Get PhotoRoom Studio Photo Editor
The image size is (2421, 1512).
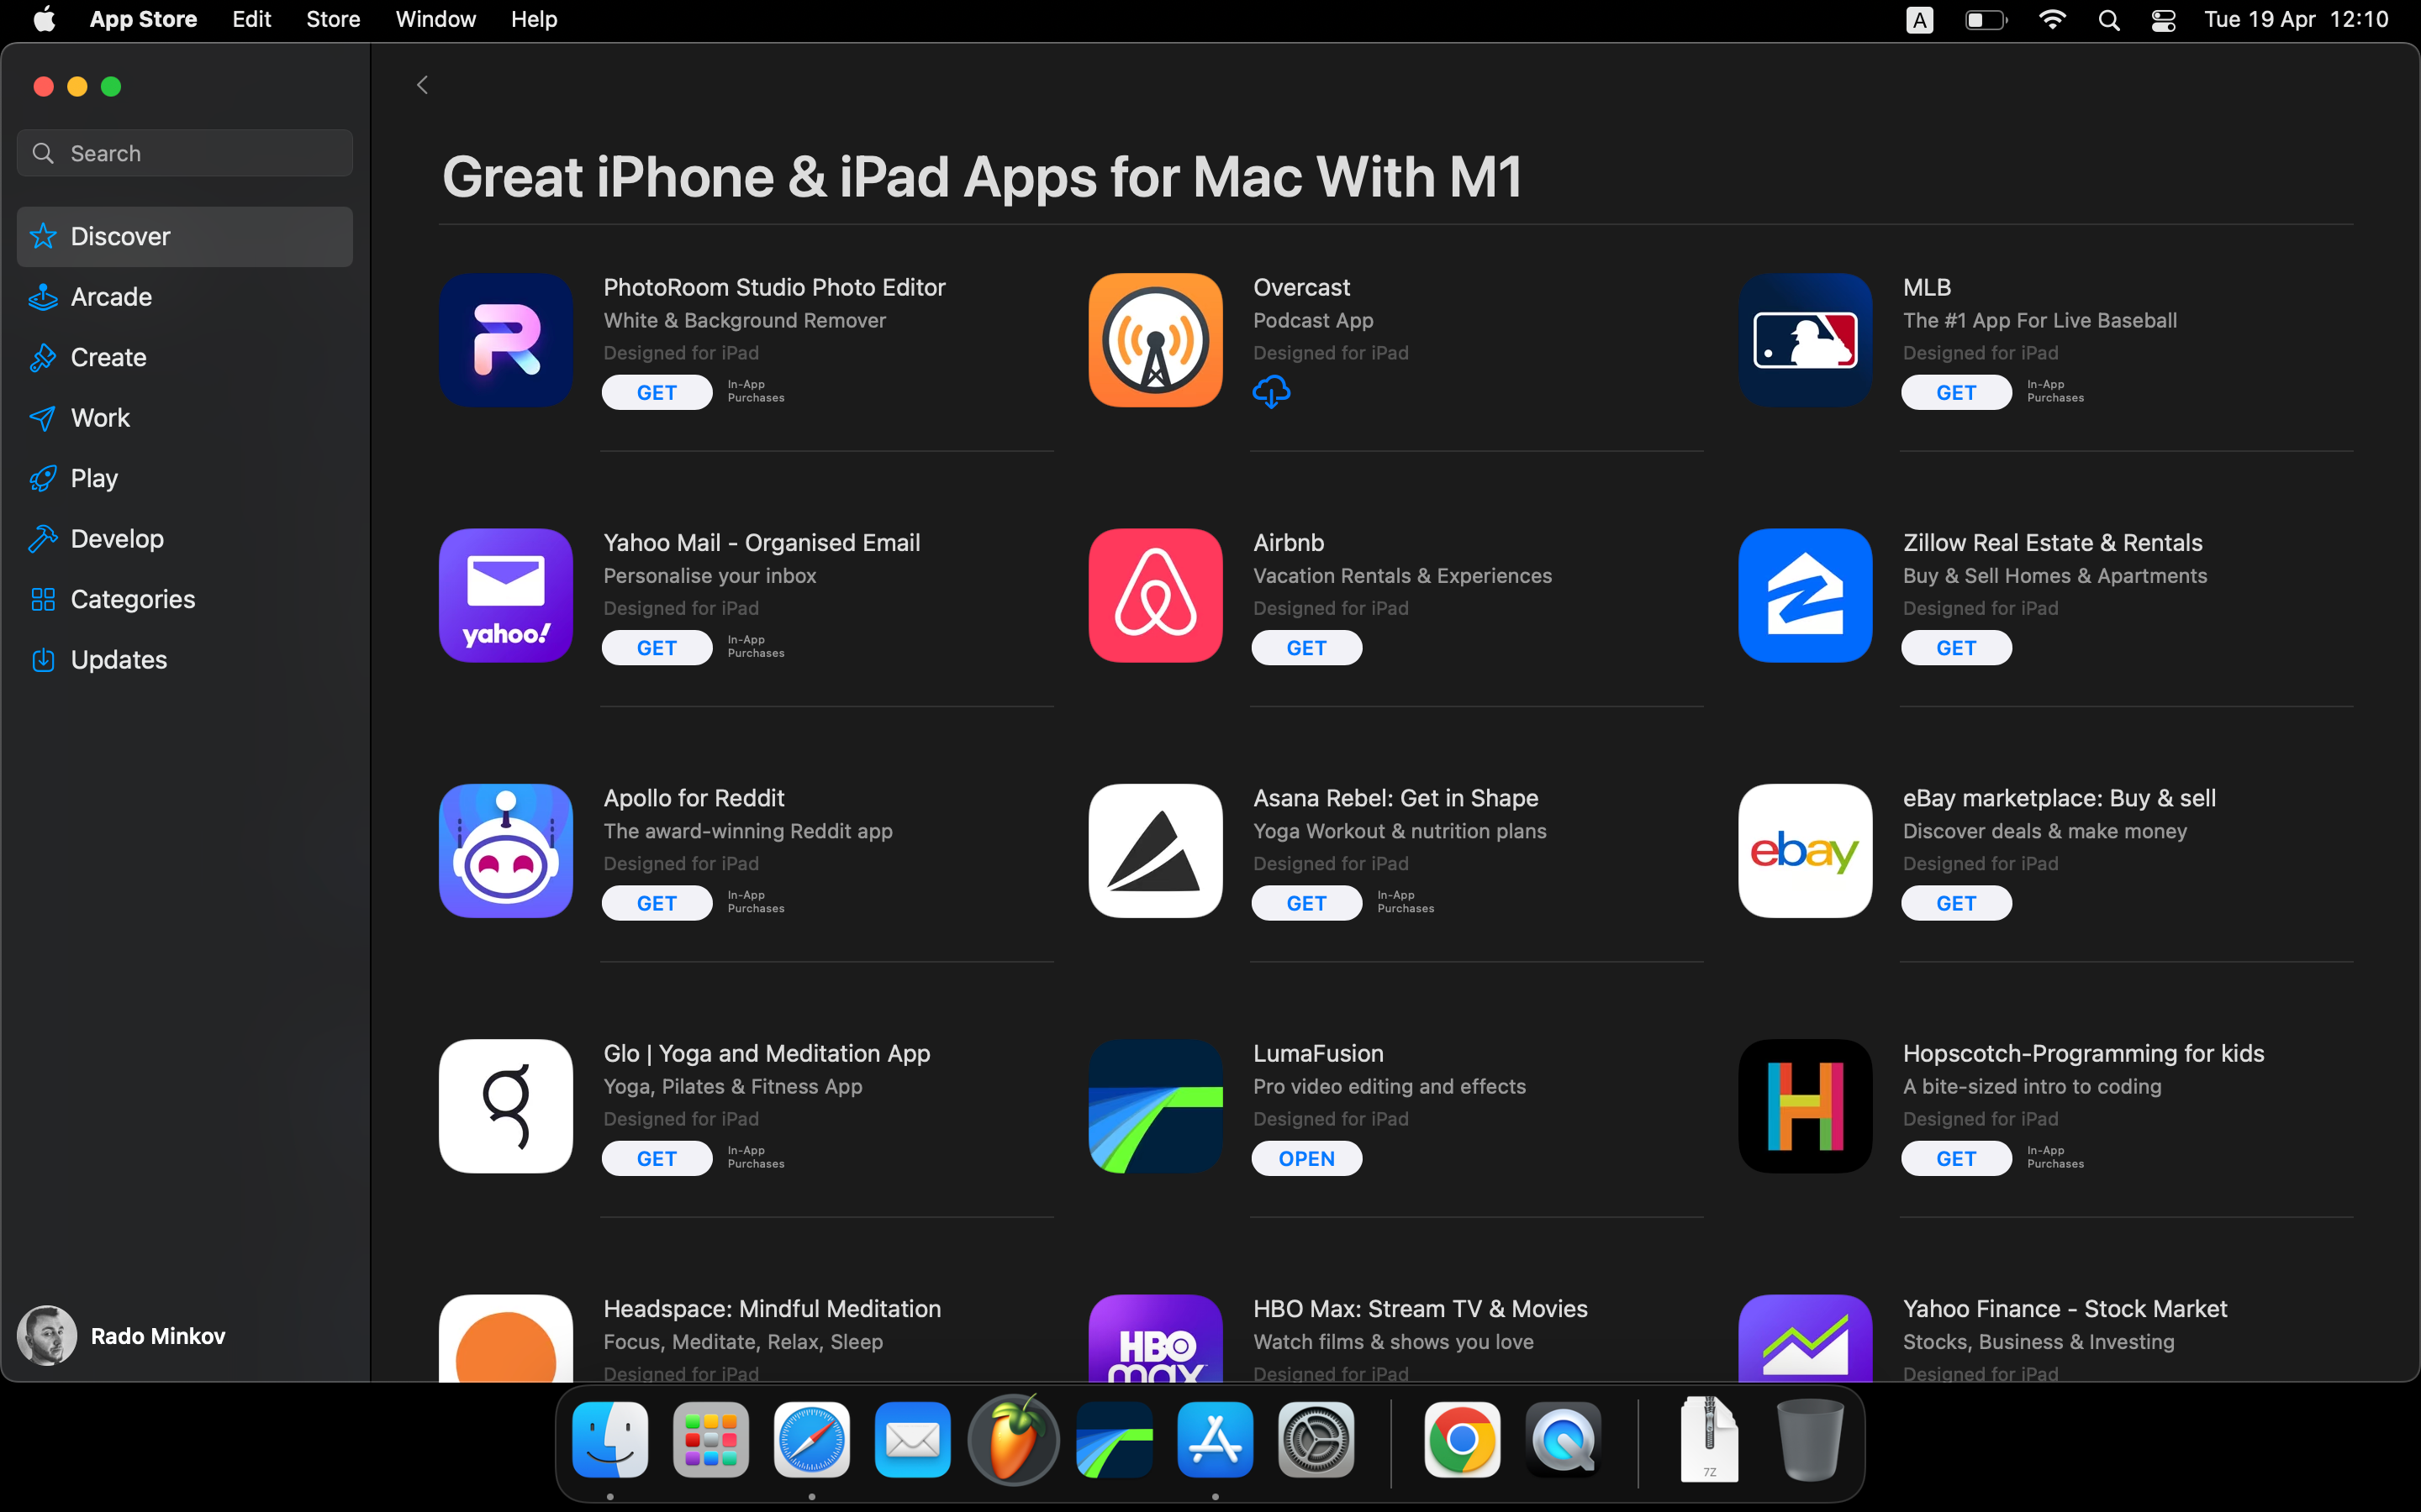[x=657, y=392]
